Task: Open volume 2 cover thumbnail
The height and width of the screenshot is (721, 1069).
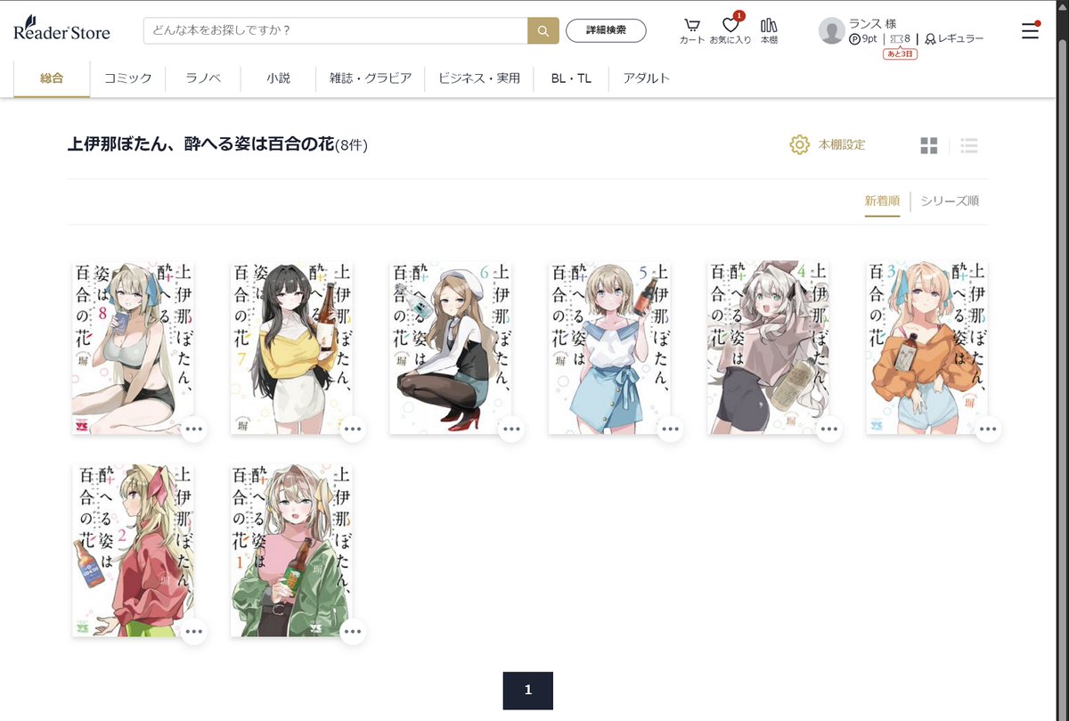Action: pos(133,550)
